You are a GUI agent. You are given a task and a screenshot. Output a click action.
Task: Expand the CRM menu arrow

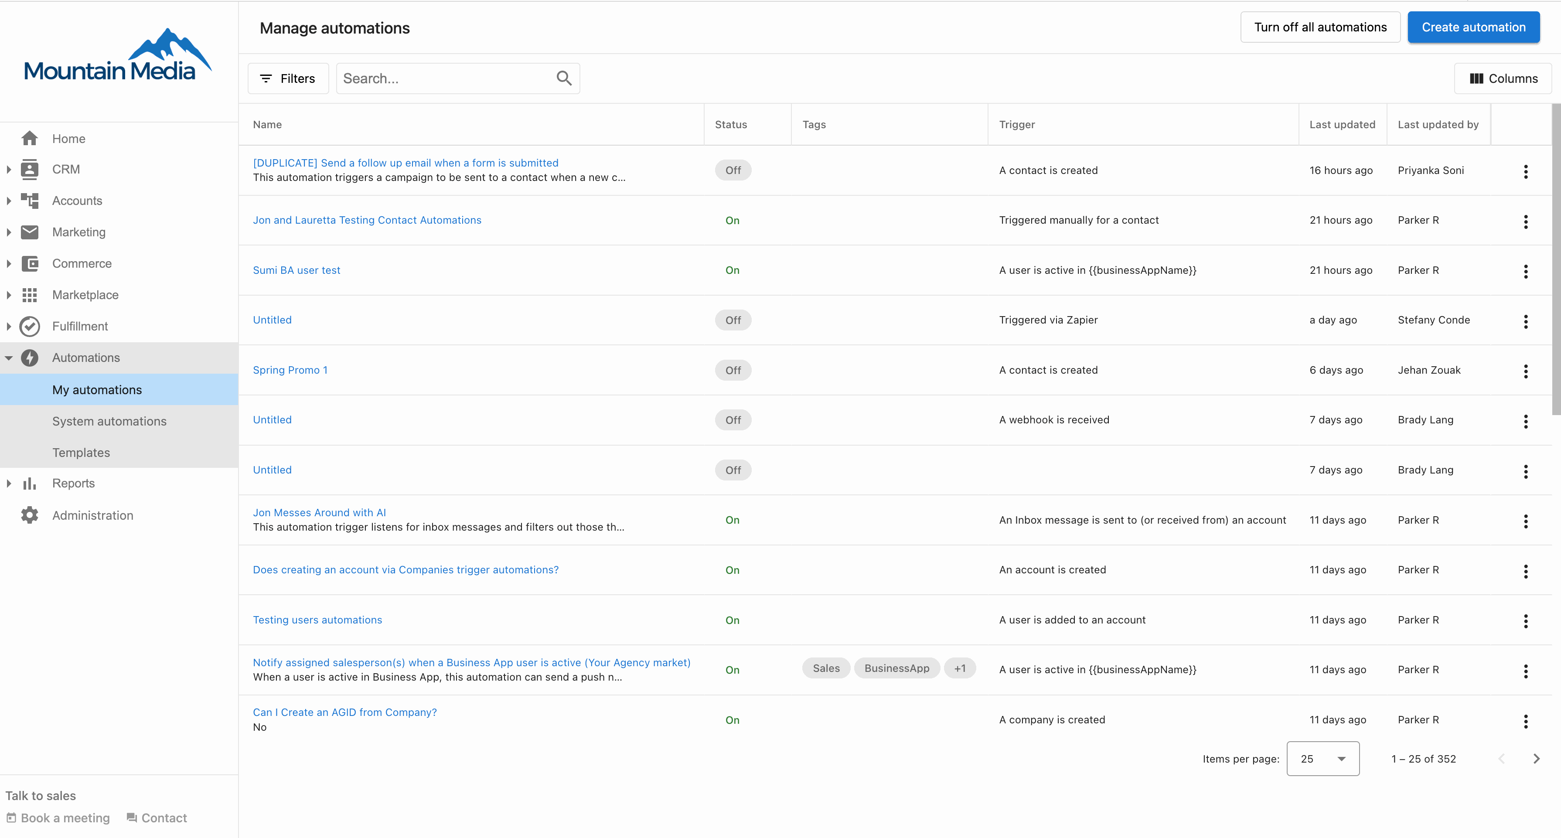click(8, 170)
